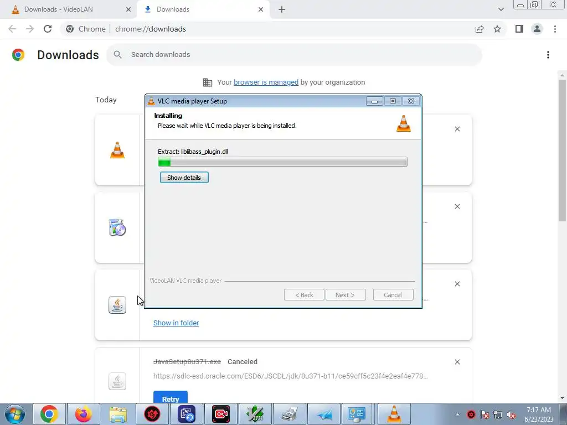Screen dimensions: 567x425
Task: Open the Chrome three-dot menu
Action: point(555,29)
